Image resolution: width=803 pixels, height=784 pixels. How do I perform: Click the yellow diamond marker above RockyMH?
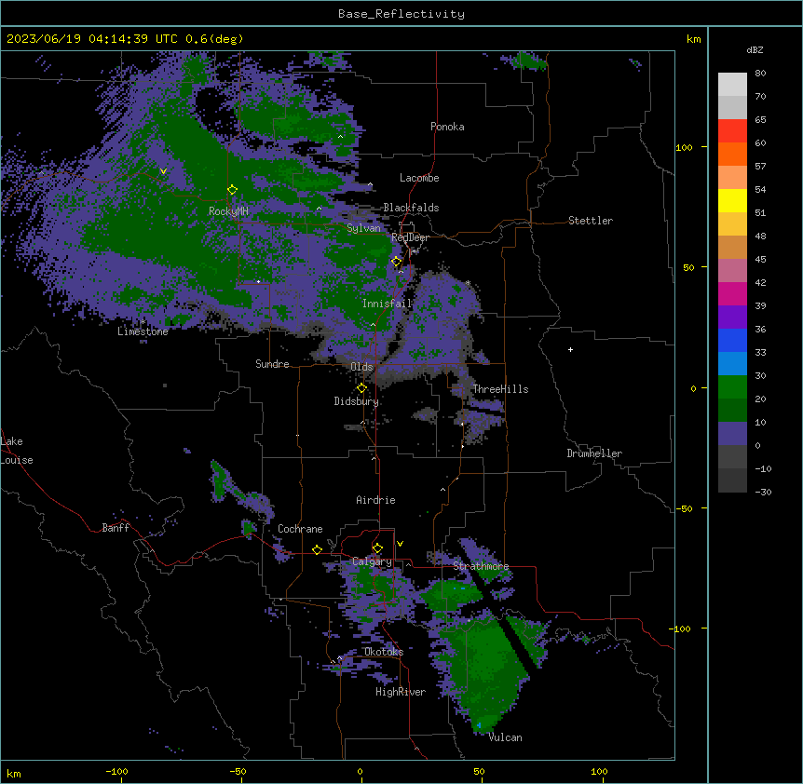(x=233, y=190)
